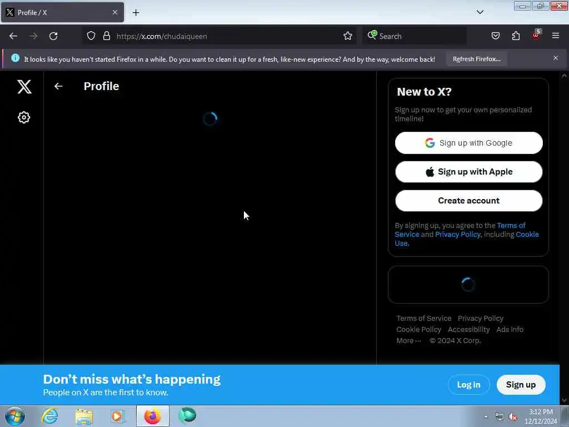This screenshot has height=427, width=569.
Task: Click the "© 2024 X Corp." text
Action: 455,341
